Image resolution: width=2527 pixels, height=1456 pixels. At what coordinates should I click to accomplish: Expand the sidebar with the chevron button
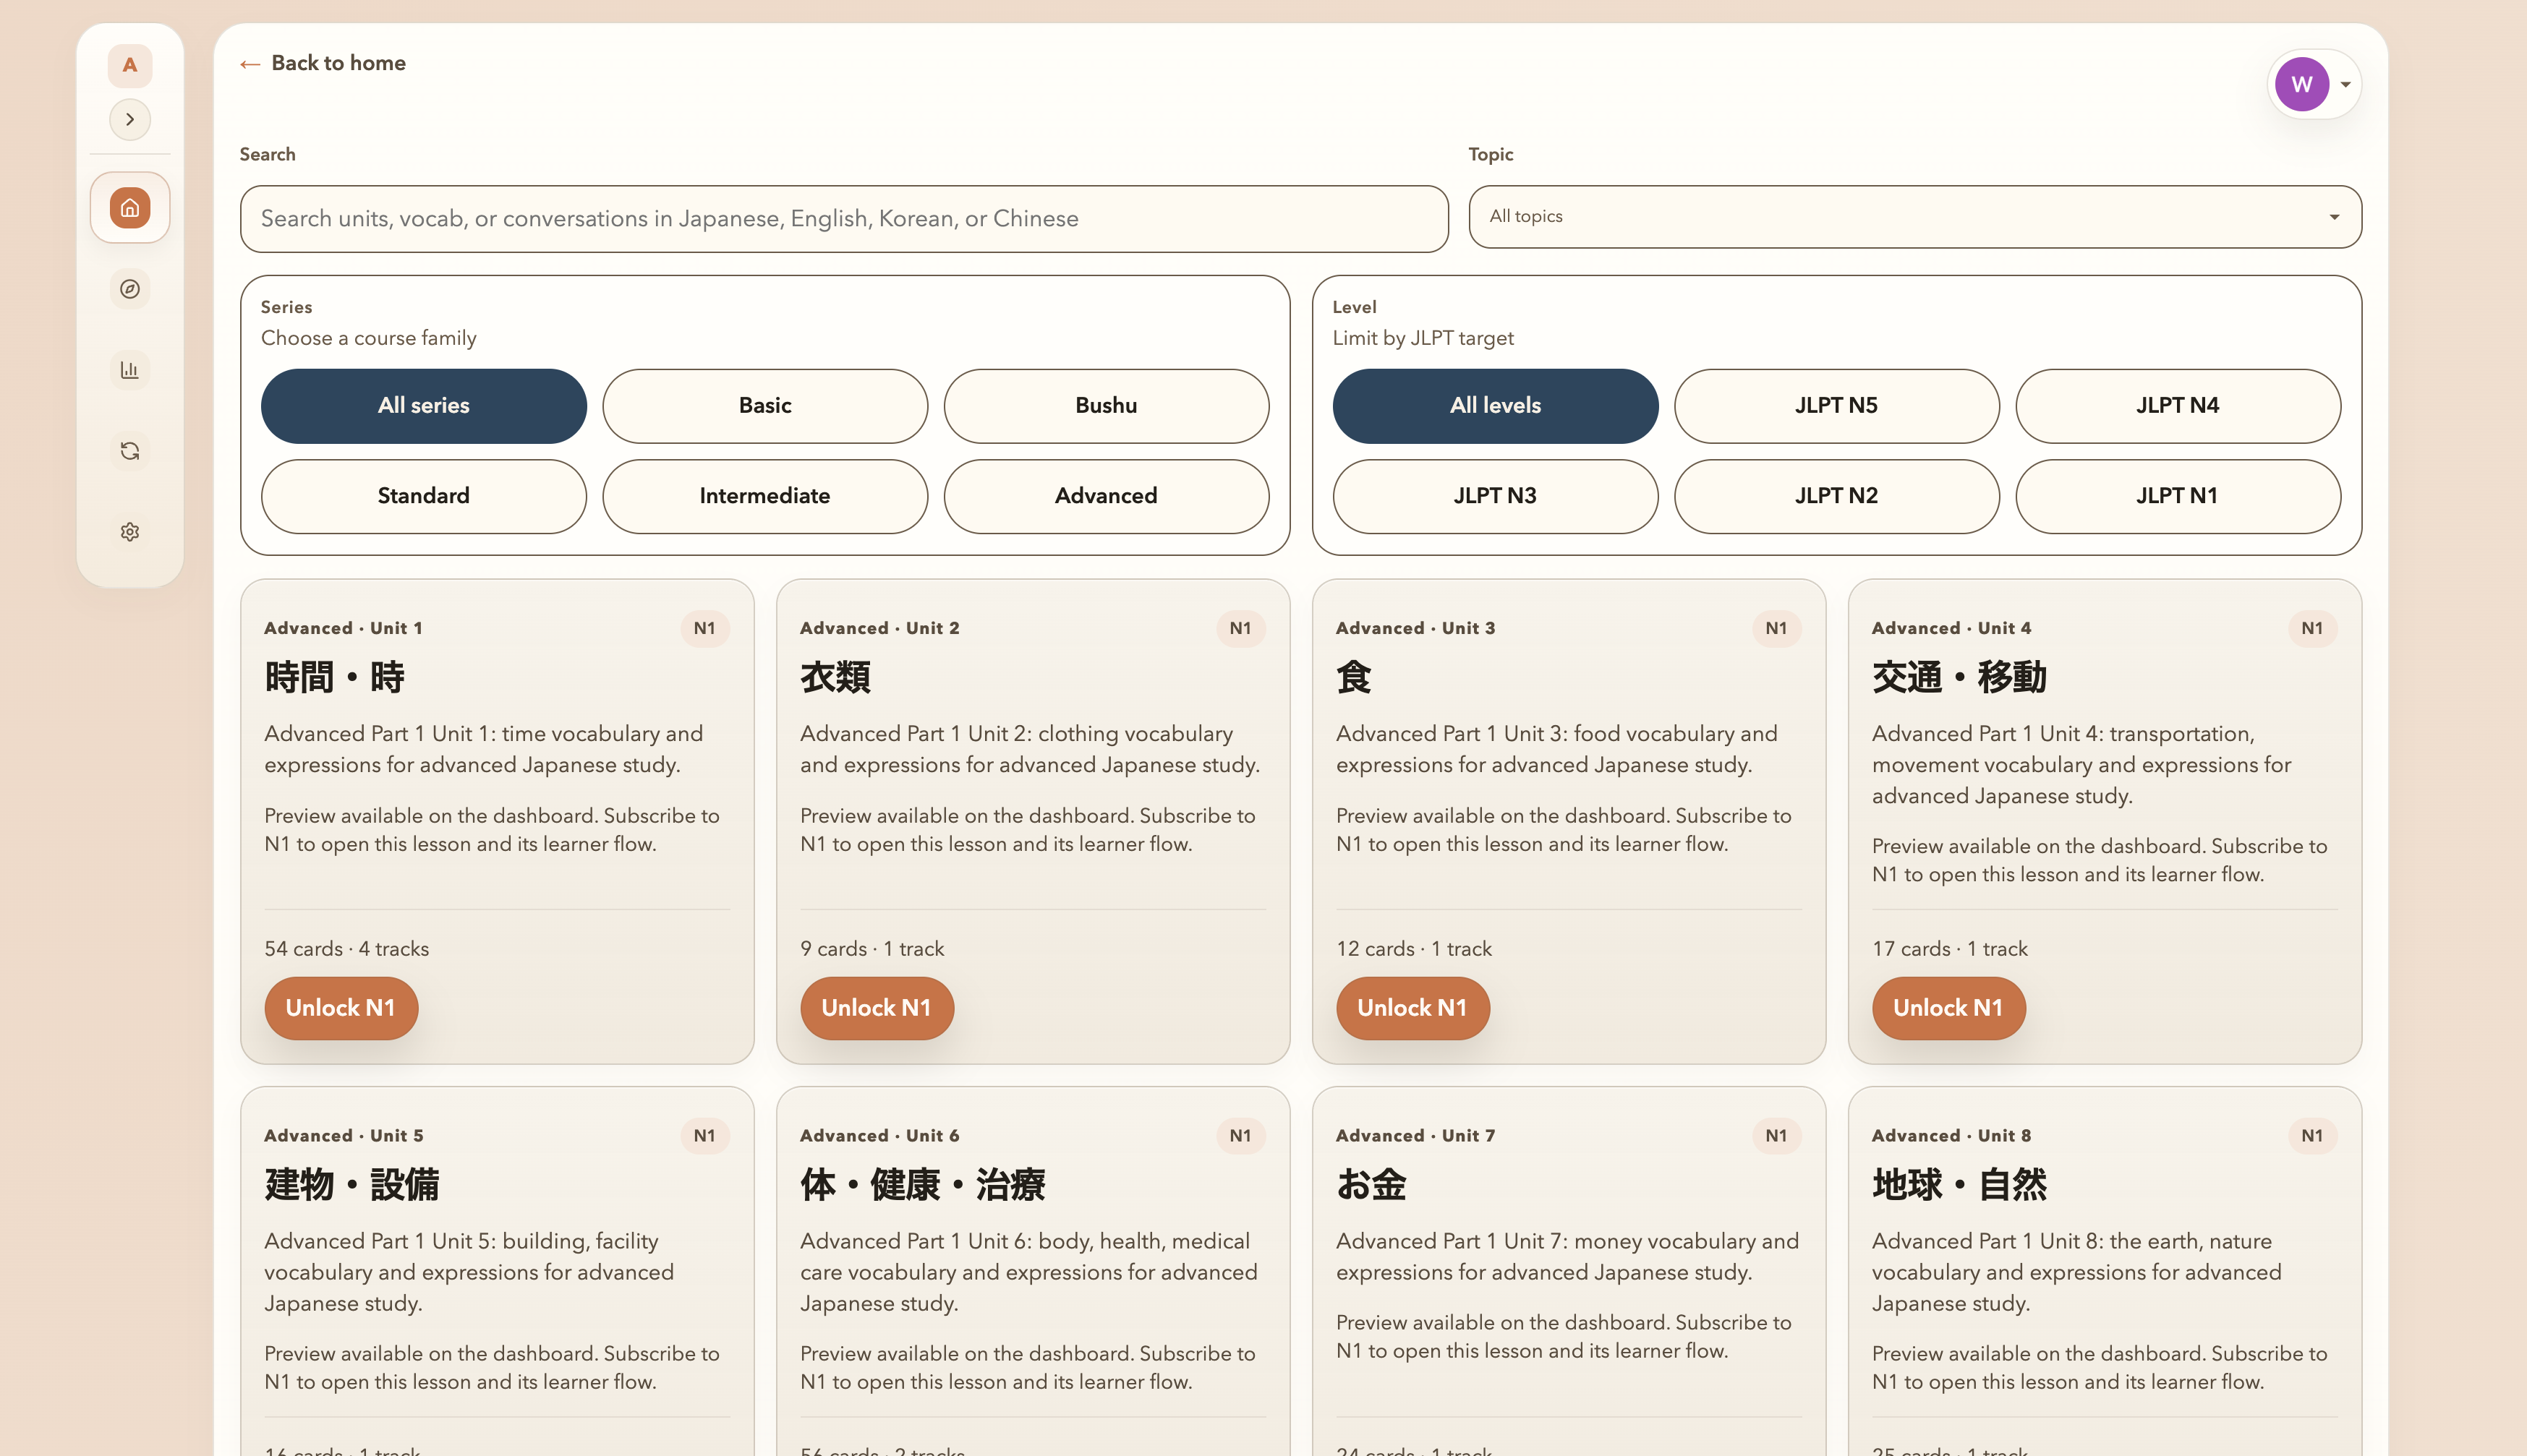tap(130, 119)
